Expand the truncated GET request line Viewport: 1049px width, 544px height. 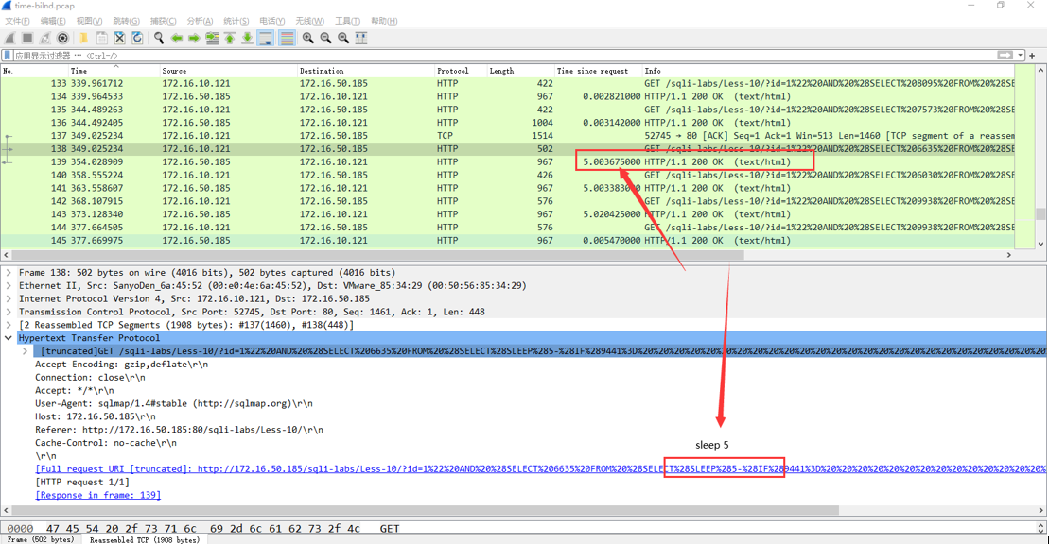click(26, 350)
